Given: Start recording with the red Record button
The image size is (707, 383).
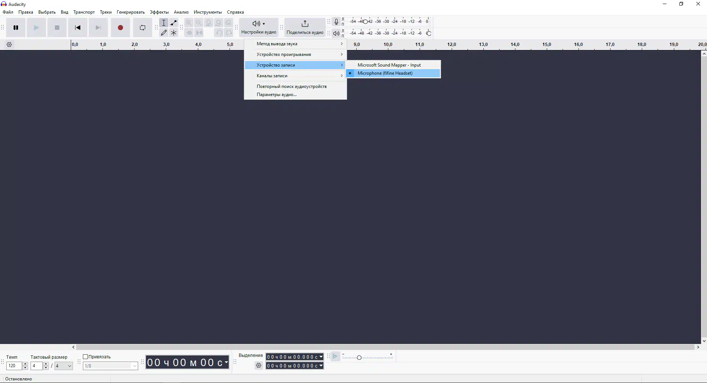Looking at the screenshot, I should (120, 28).
